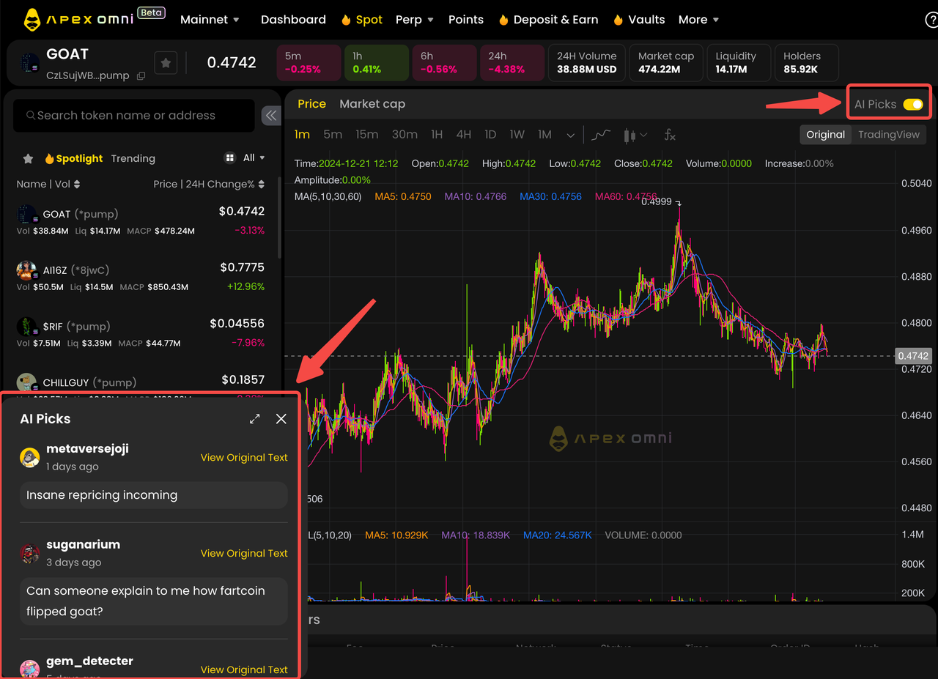Click the CHILLGUY token icon in the list
The width and height of the screenshot is (938, 679).
27,382
